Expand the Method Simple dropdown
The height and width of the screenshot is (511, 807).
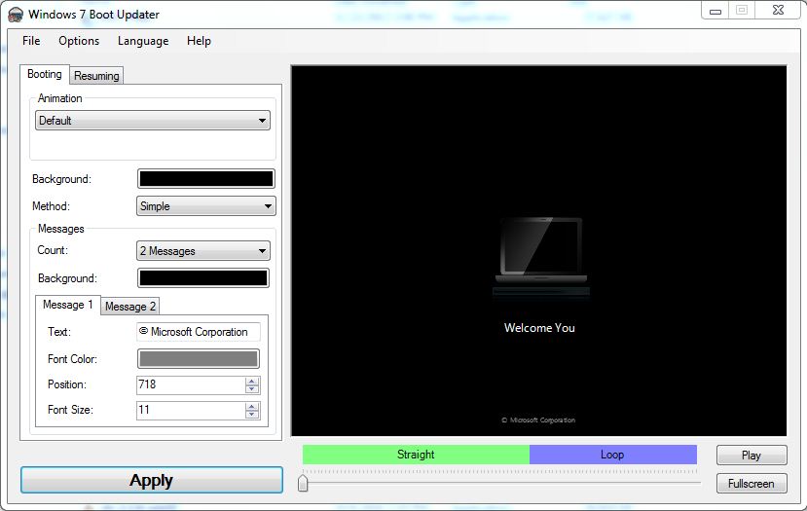click(x=205, y=205)
